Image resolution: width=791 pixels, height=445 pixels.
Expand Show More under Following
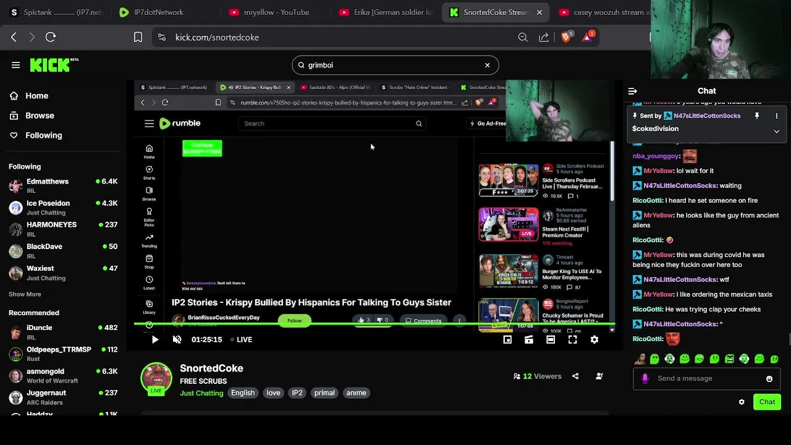[25, 294]
